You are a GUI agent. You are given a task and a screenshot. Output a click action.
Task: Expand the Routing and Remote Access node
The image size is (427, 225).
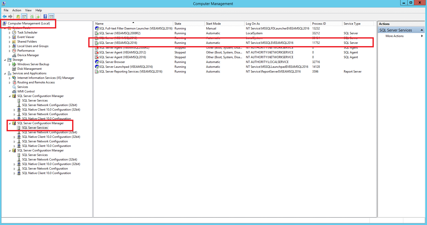[10, 83]
